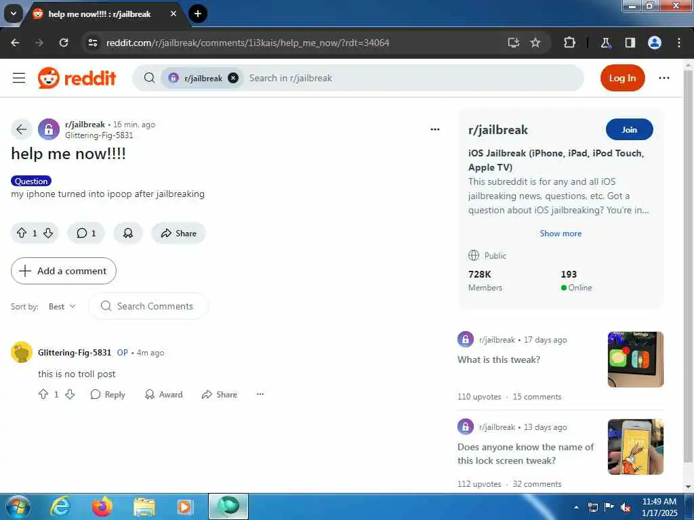Toggle the browser side panel

tap(630, 43)
